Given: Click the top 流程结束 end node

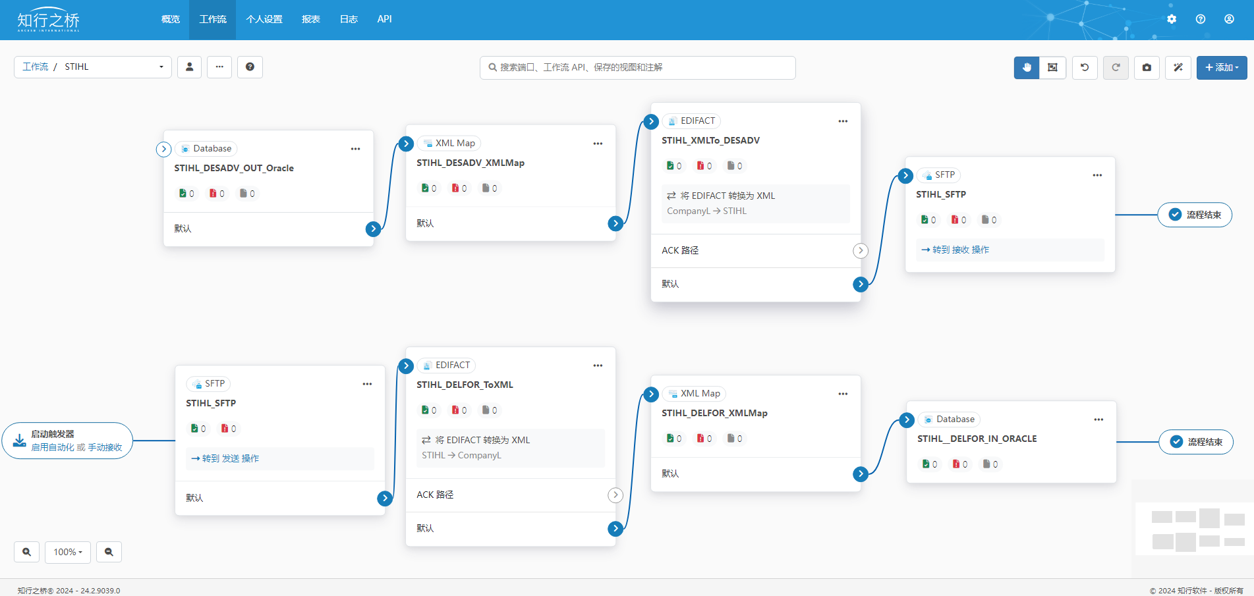Looking at the screenshot, I should pos(1195,215).
